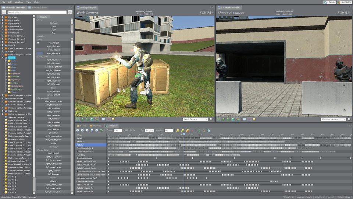
Task: Open the File menu
Action: coord(3,2)
